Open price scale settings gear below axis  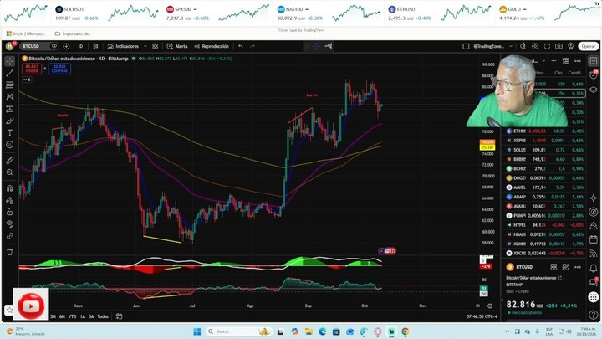(490, 306)
